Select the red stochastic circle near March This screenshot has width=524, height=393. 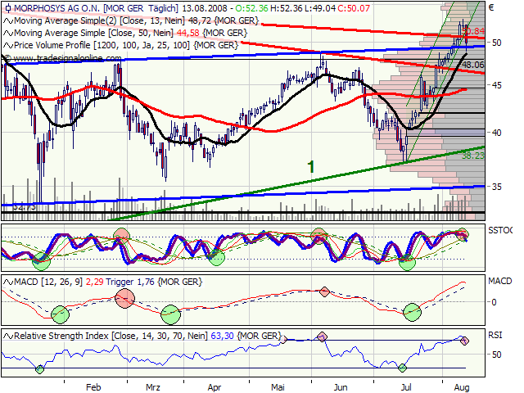(121, 236)
